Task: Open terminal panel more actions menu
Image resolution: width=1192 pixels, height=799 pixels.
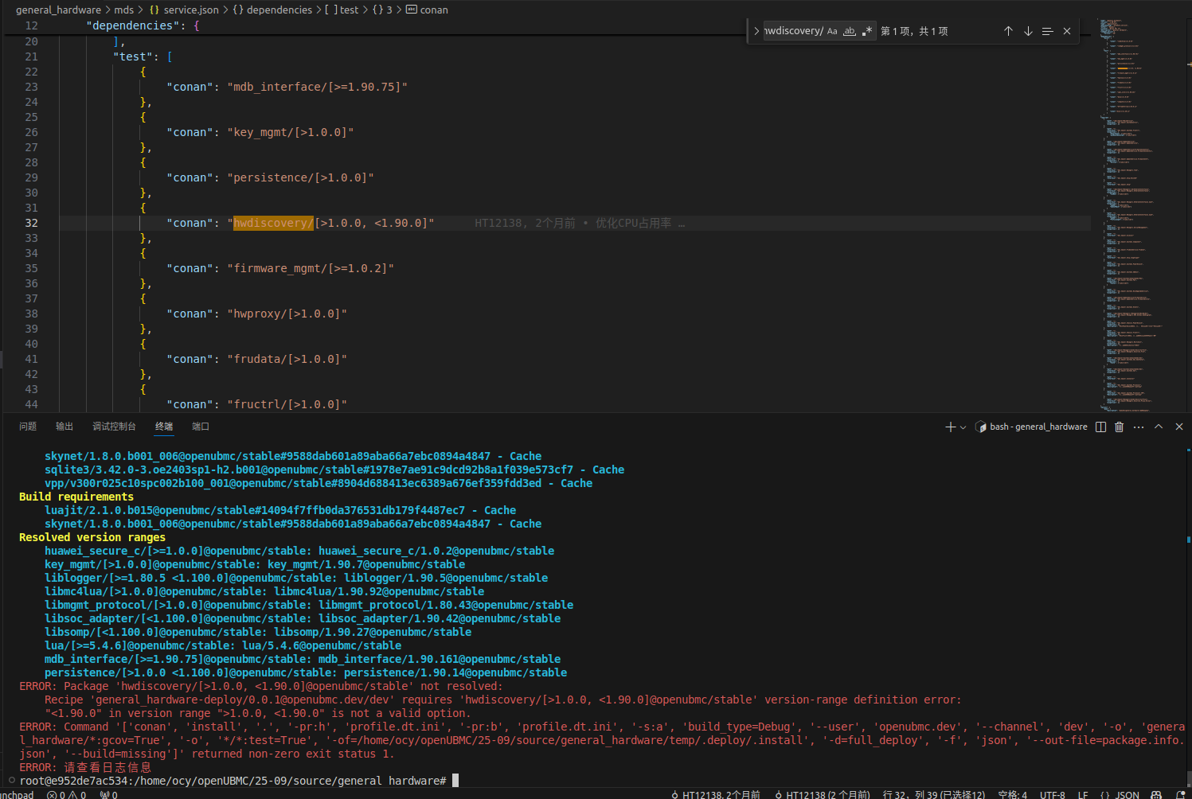Action: pos(1139,427)
